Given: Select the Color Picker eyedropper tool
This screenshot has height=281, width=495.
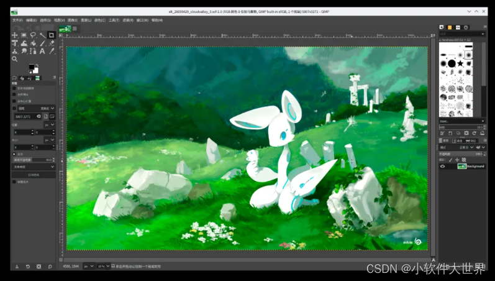Looking at the screenshot, I should click(52, 51).
